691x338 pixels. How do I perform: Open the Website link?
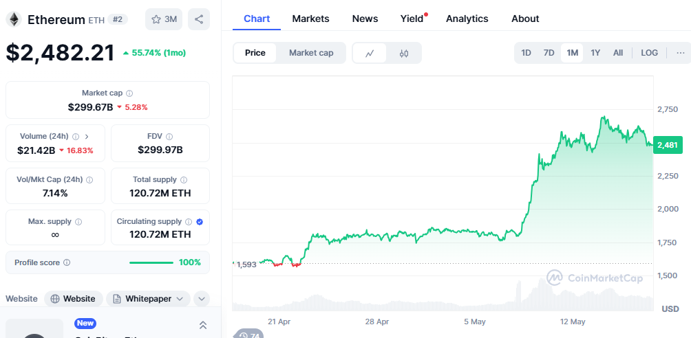(x=74, y=299)
